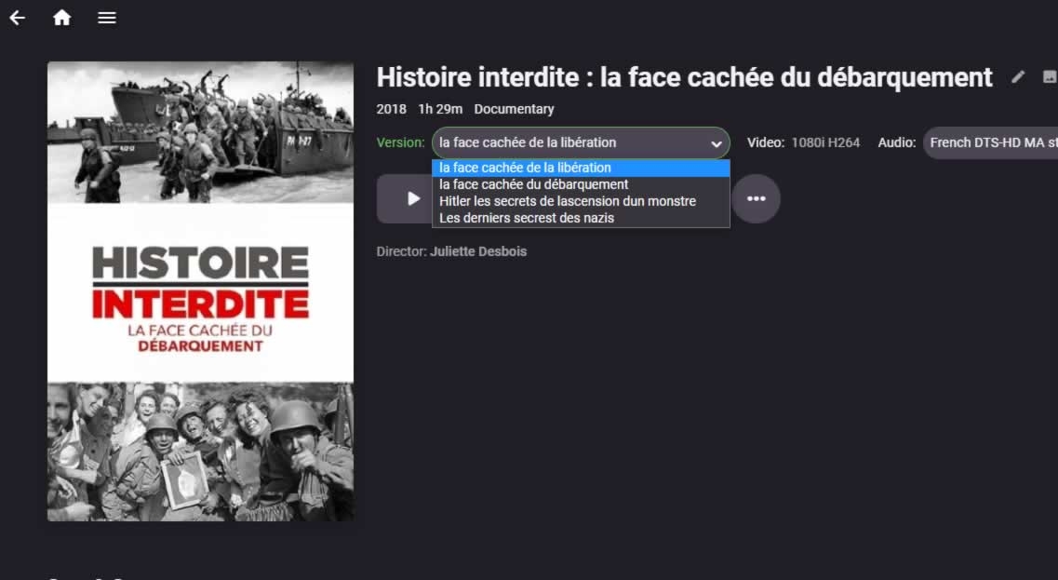Go back with the left arrow icon
The height and width of the screenshot is (580, 1058).
18,18
